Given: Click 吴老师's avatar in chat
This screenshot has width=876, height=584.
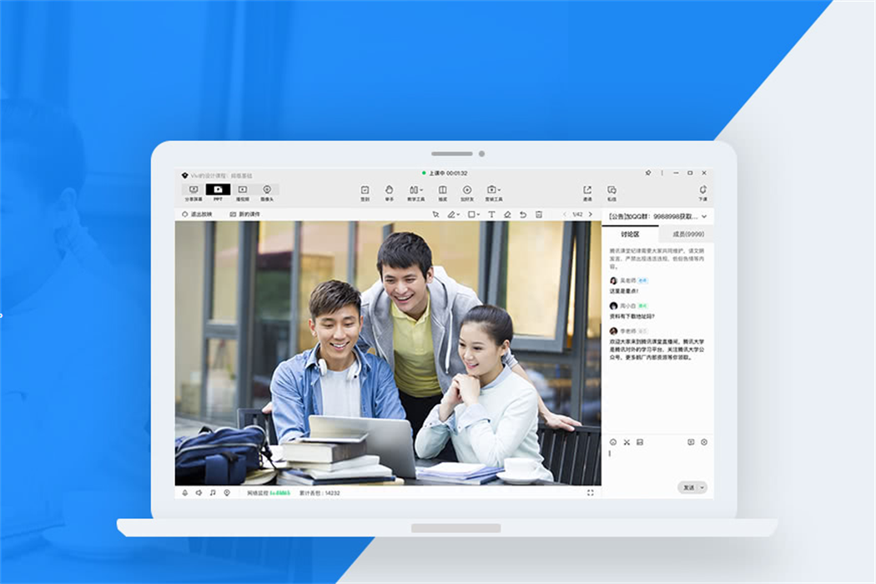Looking at the screenshot, I should (613, 280).
